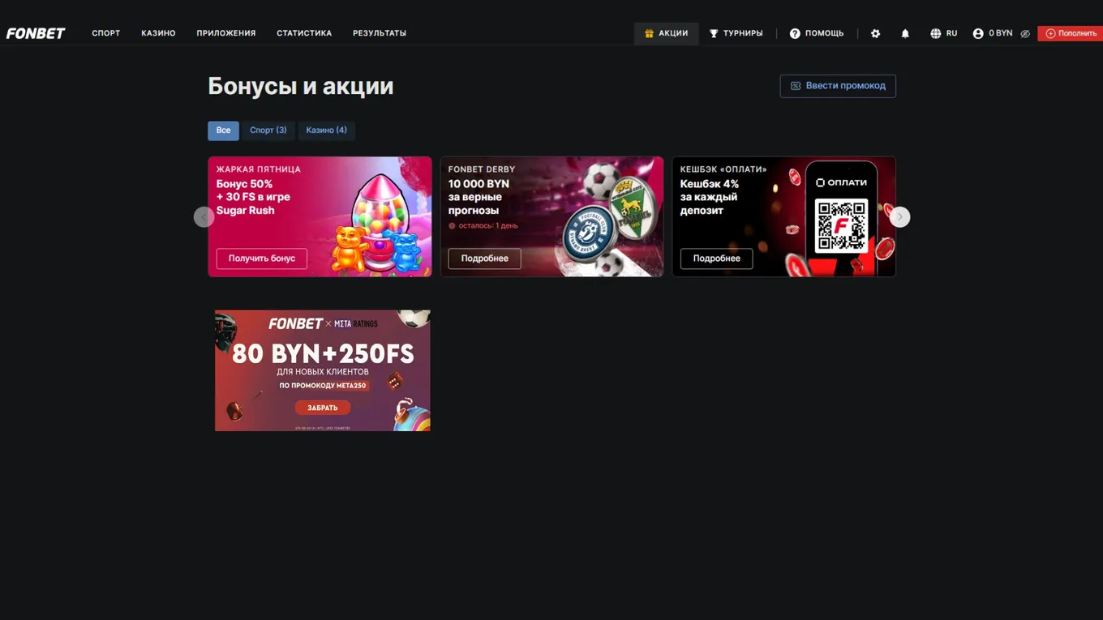
Task: Click Получить бонус on the Sugar Rush card
Action: 262,259
